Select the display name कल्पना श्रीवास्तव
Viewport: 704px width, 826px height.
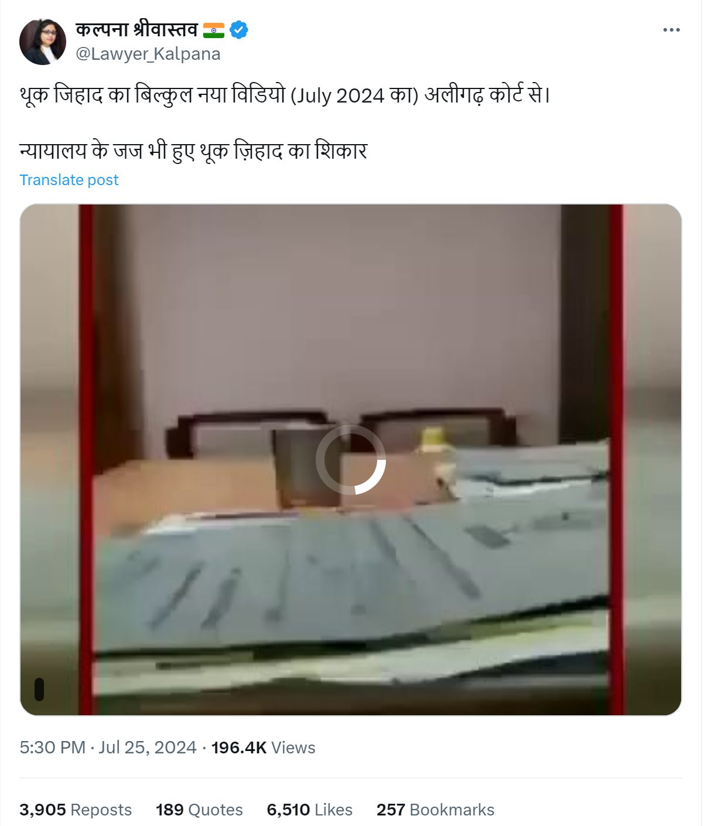click(136, 29)
